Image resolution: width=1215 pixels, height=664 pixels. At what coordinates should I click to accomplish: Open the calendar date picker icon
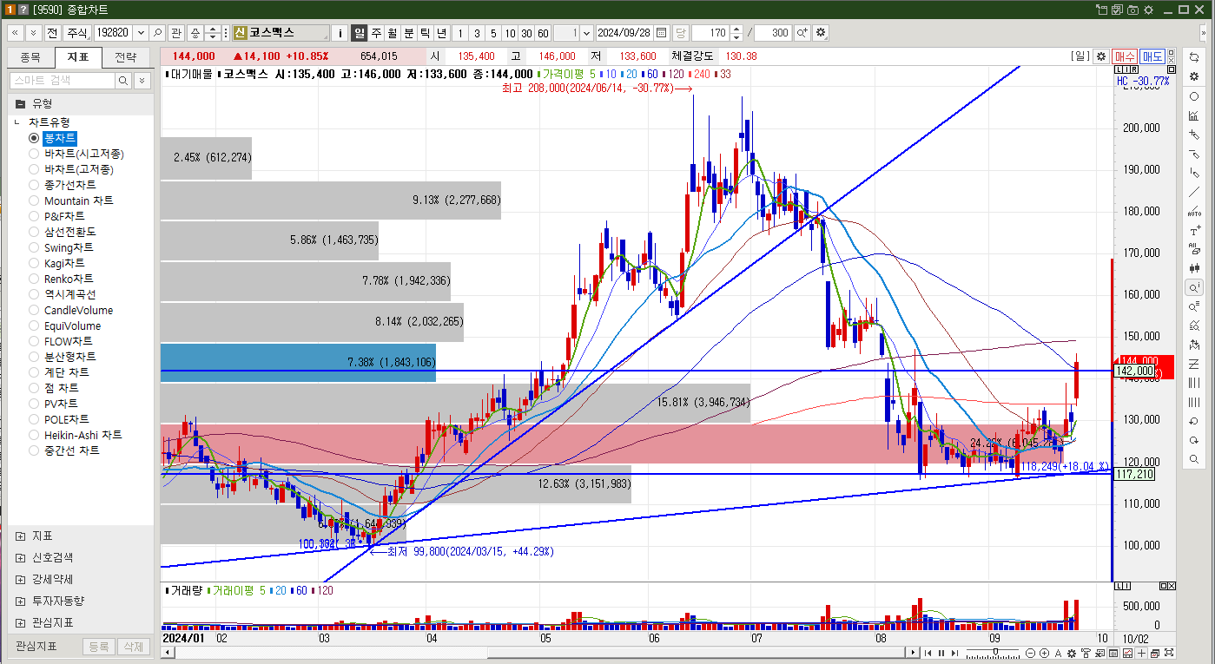pos(662,33)
